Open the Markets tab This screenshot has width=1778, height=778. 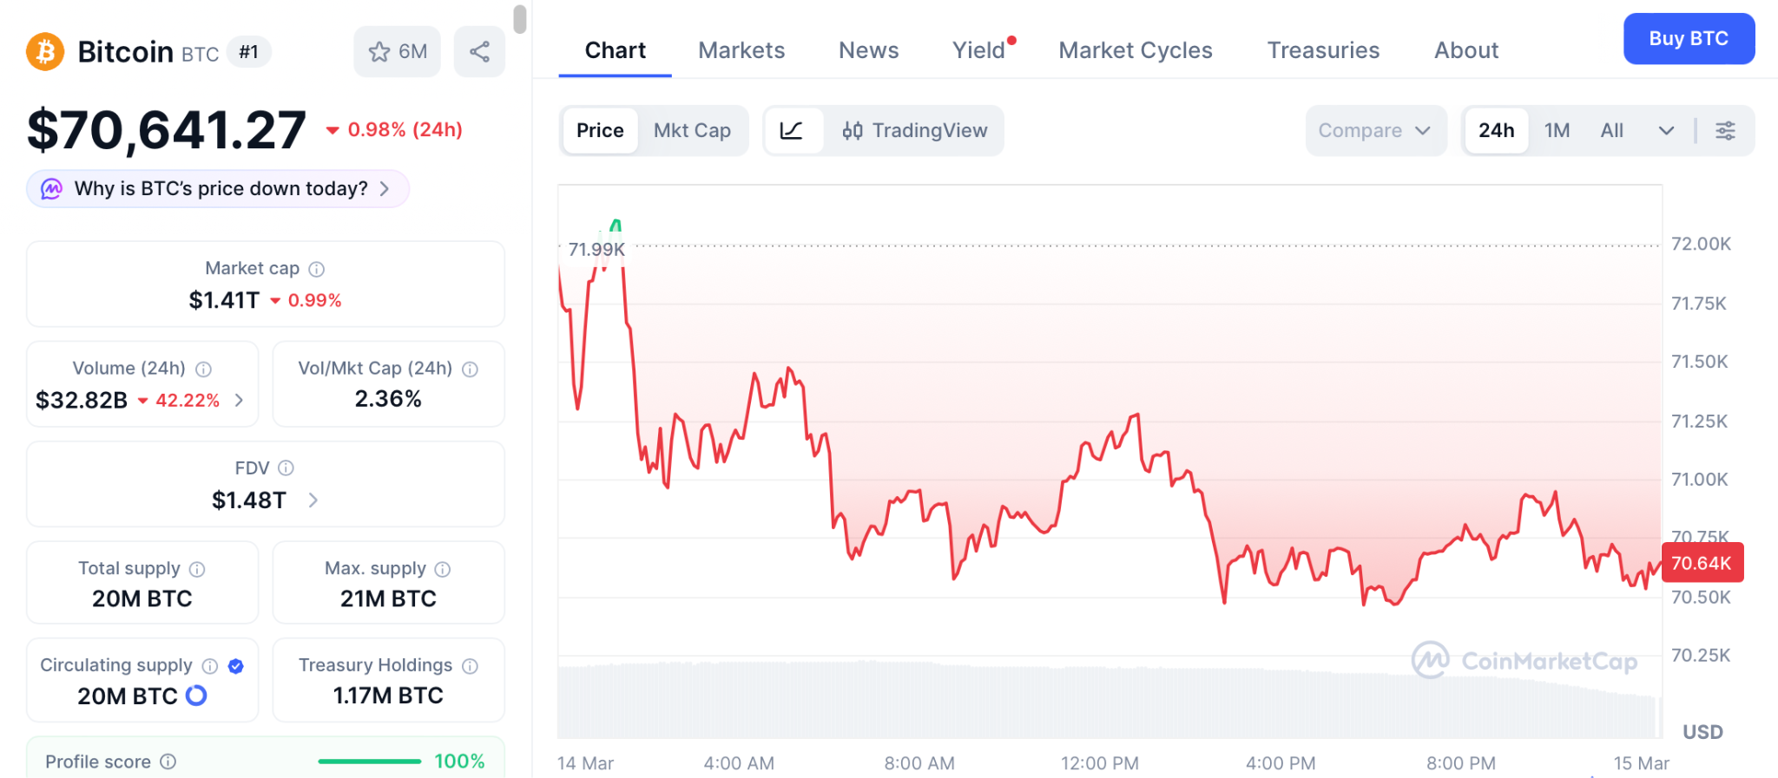pos(741,50)
